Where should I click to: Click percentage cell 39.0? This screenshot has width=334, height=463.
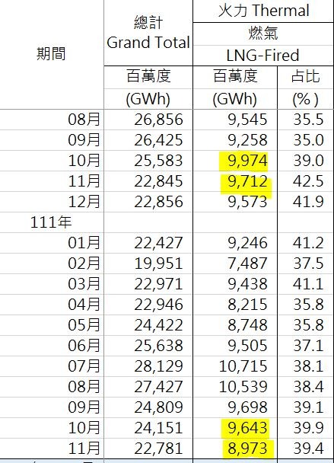point(308,161)
